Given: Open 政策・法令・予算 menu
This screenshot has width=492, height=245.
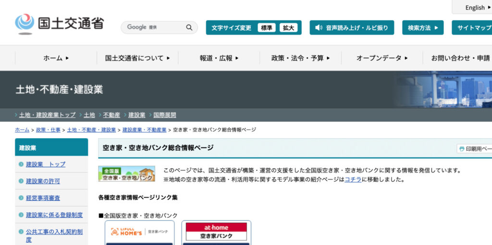Looking at the screenshot, I should click(301, 58).
